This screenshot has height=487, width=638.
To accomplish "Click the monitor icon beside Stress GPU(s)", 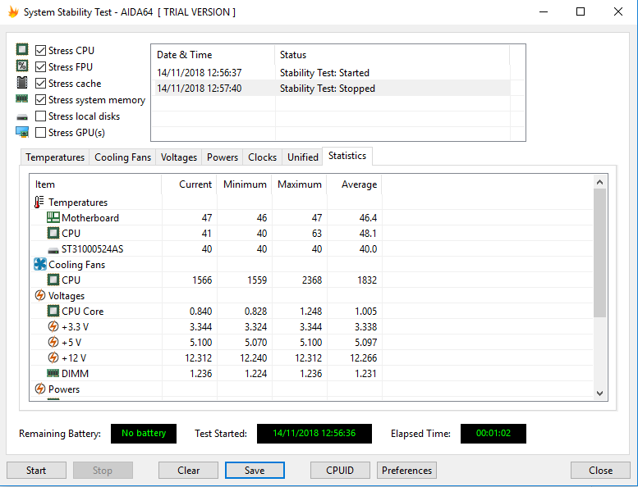I will (x=22, y=132).
